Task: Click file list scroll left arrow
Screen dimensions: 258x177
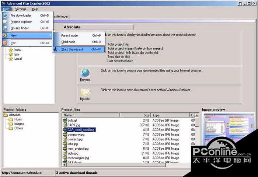Action: 64,165
